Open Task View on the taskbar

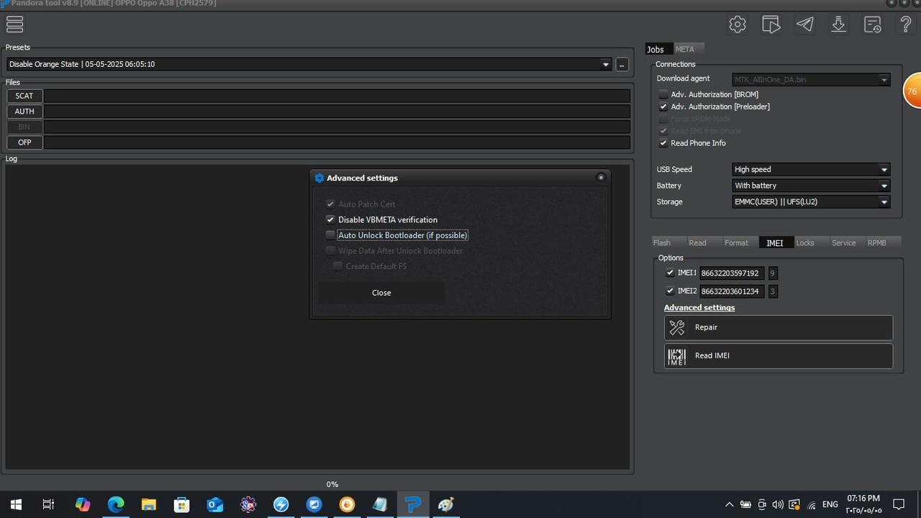click(48, 504)
